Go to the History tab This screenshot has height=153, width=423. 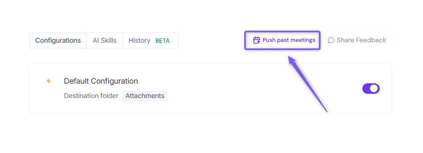(150, 41)
